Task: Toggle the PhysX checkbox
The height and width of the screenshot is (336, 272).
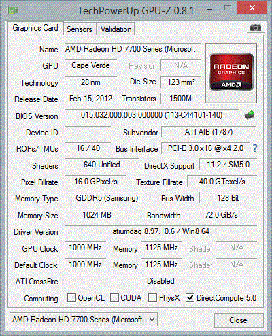Action: [152, 297]
